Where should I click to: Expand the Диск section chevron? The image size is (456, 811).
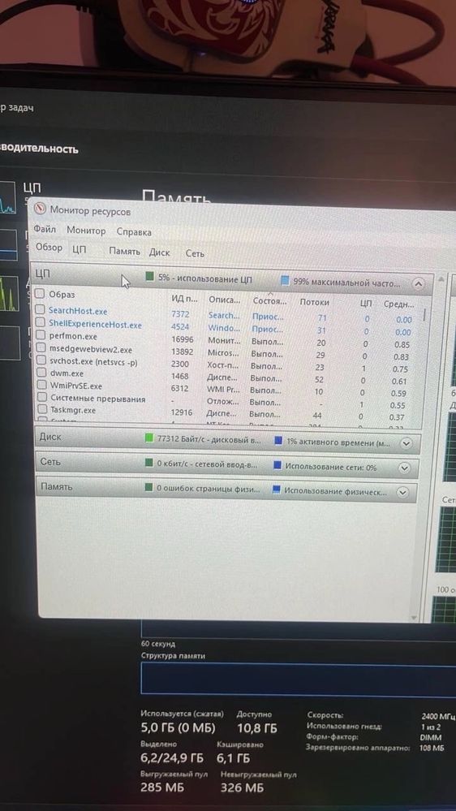[x=406, y=444]
